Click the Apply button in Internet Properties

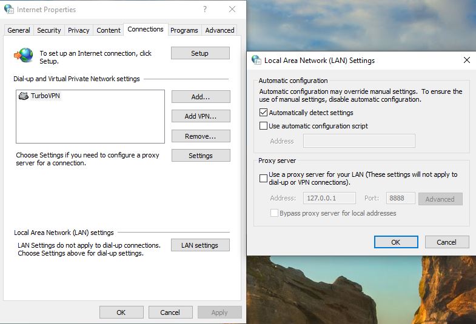pyautogui.click(x=220, y=312)
